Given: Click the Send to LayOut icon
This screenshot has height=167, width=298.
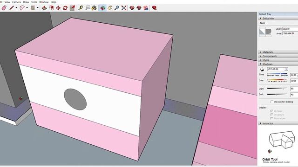Looking at the screenshot, I should [146, 8].
